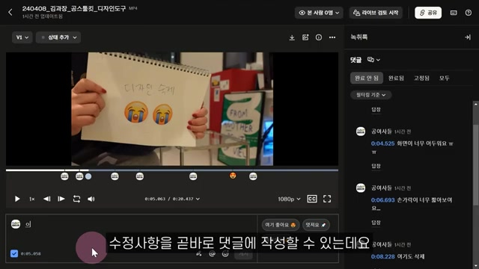Play the video

17,199
